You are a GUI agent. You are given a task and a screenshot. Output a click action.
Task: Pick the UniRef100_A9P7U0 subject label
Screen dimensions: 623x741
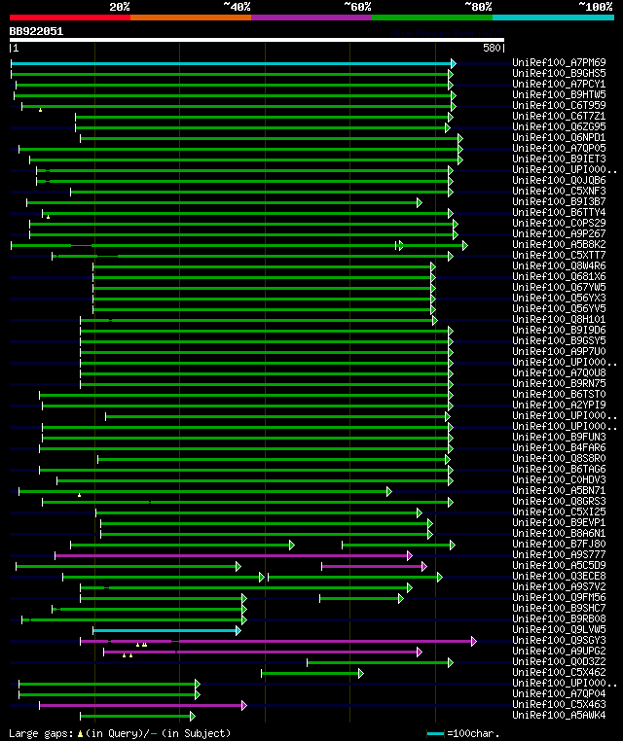pos(559,351)
